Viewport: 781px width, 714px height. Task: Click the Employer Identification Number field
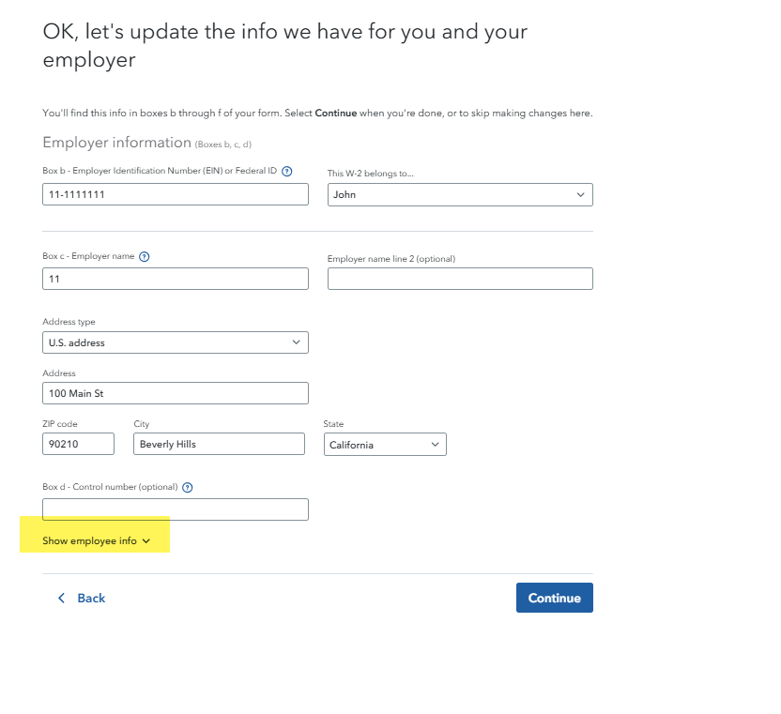point(176,194)
